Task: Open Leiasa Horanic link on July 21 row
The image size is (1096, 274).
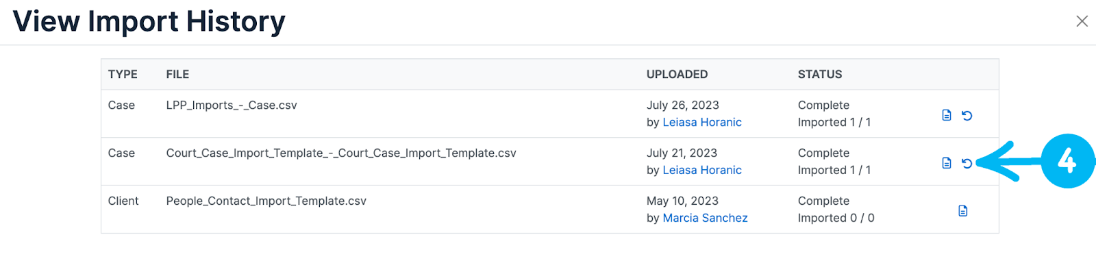Action: tap(702, 171)
